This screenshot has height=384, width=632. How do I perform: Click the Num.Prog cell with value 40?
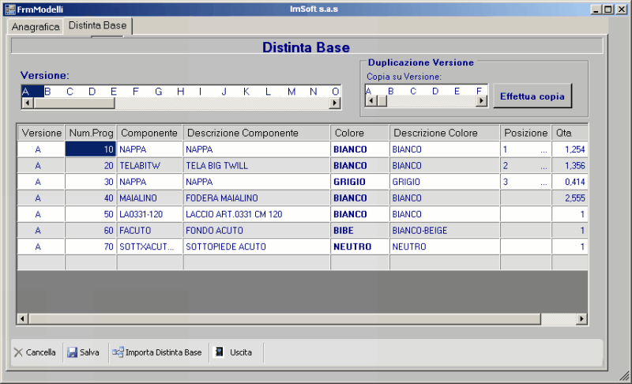pos(91,198)
